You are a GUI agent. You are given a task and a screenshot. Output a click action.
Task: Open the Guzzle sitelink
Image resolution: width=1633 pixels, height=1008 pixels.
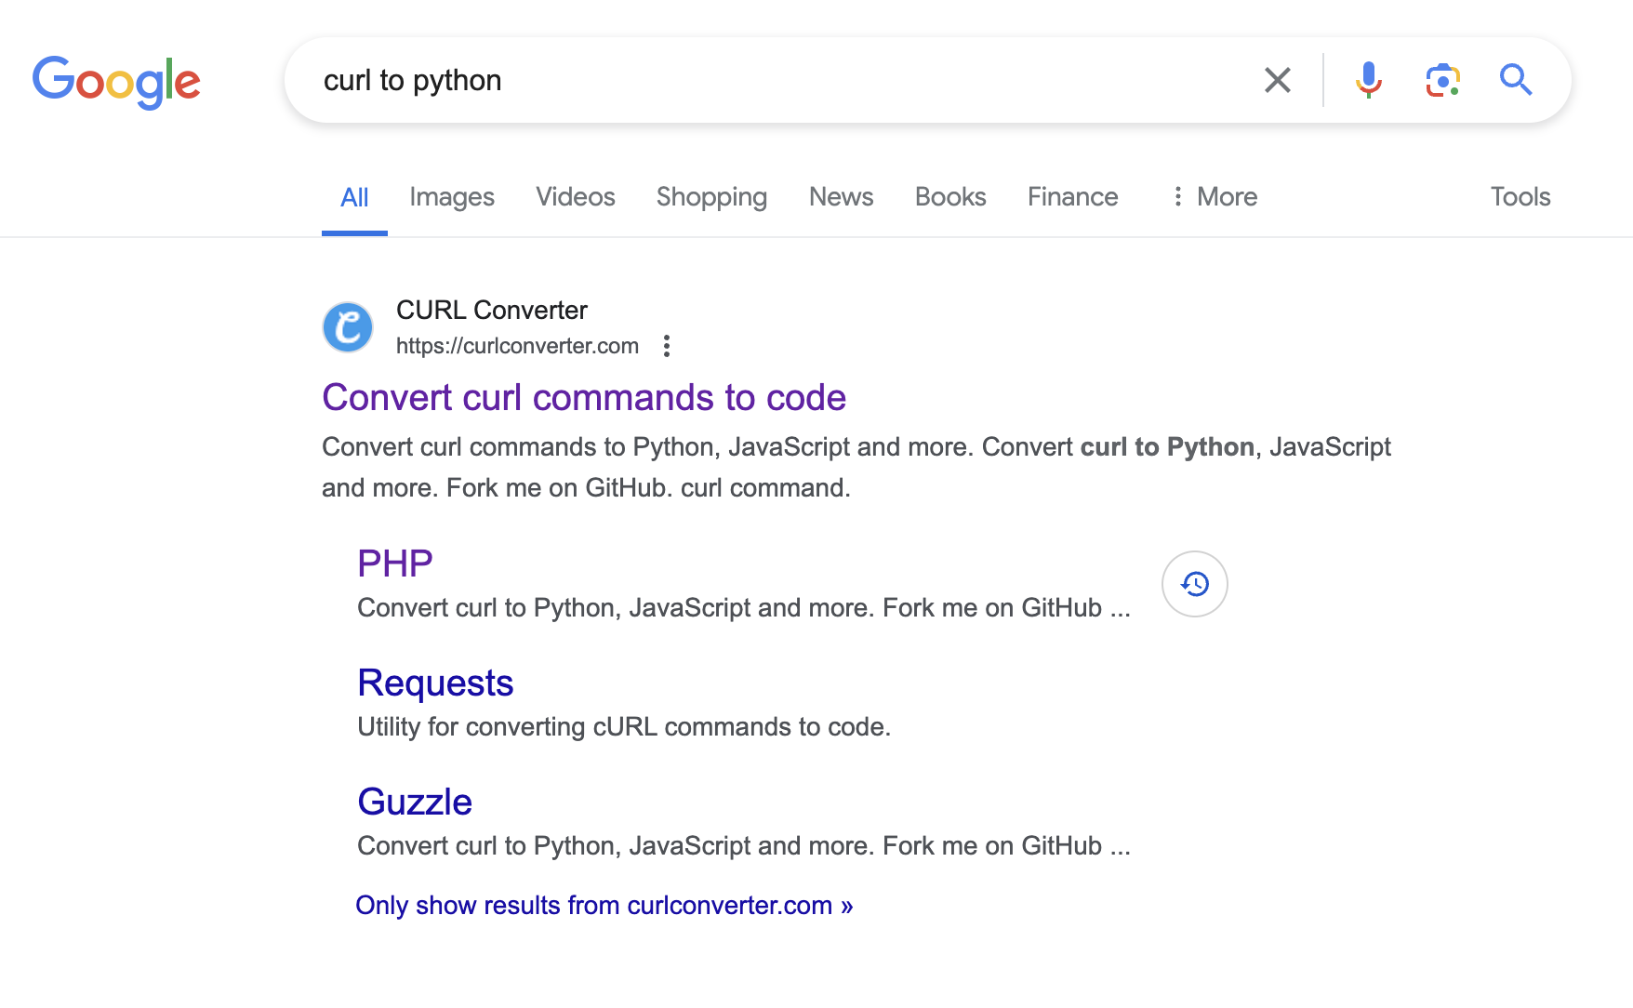pos(415,802)
